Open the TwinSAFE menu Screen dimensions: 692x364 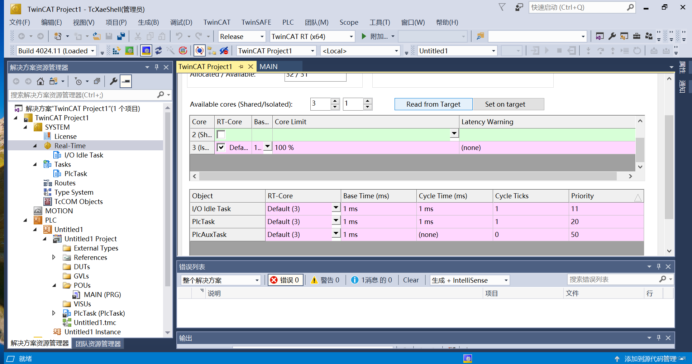click(x=256, y=22)
